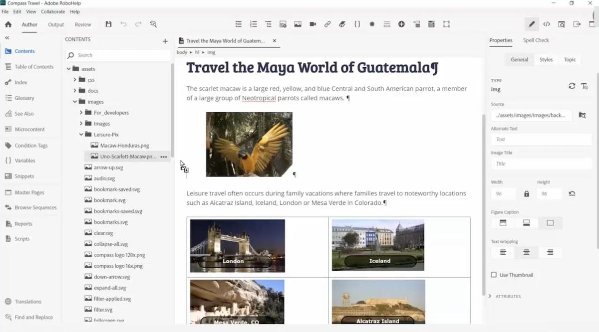Click the Insert Multimedia video icon
Viewport: 599px width, 332px height.
pyautogui.click(x=312, y=24)
